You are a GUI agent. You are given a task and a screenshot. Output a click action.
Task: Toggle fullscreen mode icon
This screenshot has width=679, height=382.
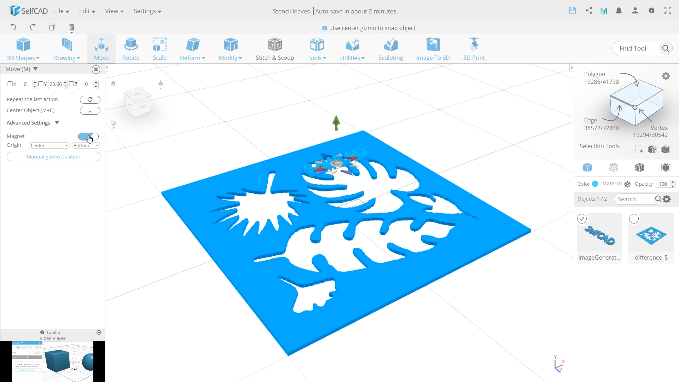[x=668, y=11]
